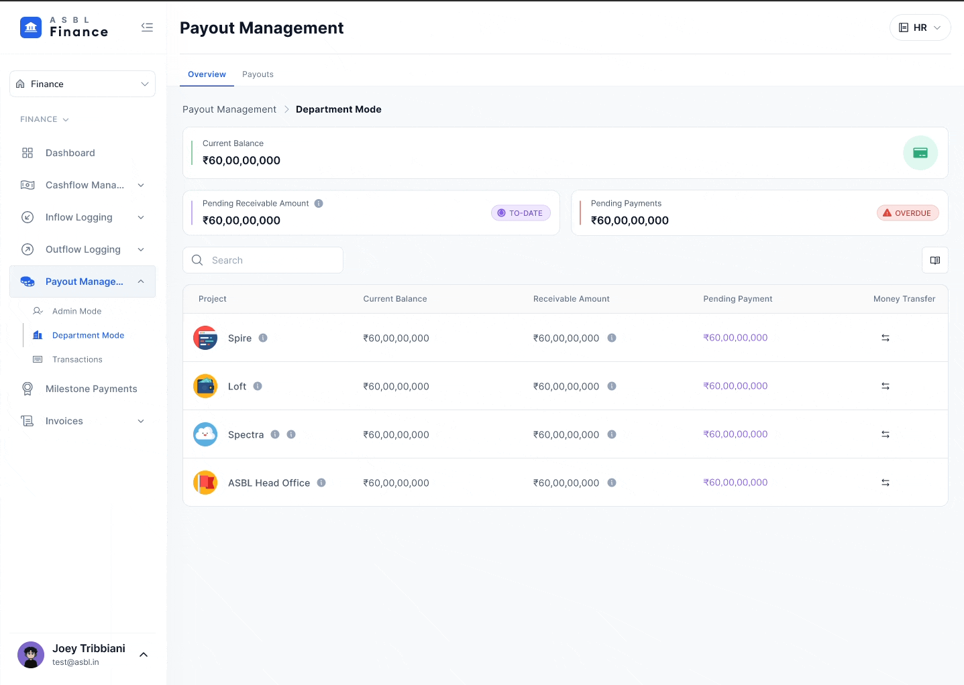Expand Inflow Logging submenu chevron

[141, 217]
